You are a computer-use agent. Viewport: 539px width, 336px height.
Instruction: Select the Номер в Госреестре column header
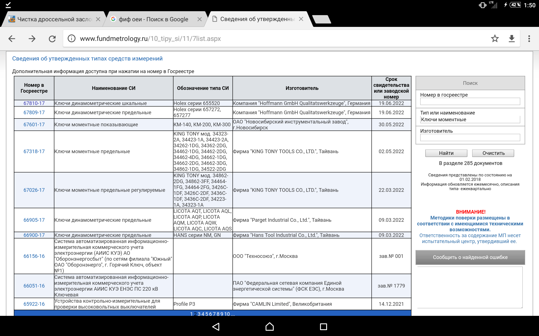tap(34, 88)
